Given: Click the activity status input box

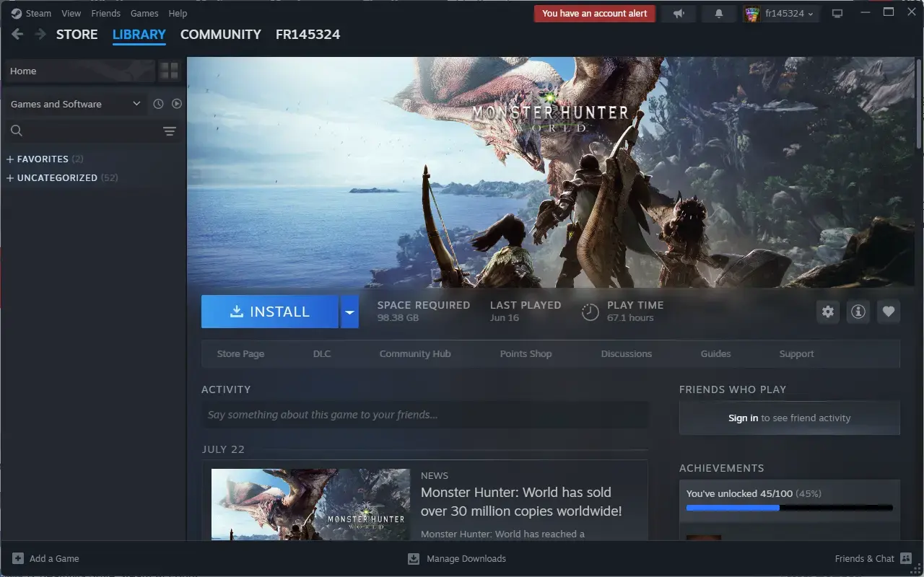Looking at the screenshot, I should click(424, 415).
